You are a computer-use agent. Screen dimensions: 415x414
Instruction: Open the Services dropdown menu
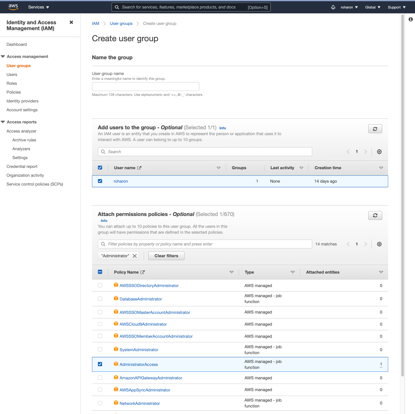coord(39,7)
